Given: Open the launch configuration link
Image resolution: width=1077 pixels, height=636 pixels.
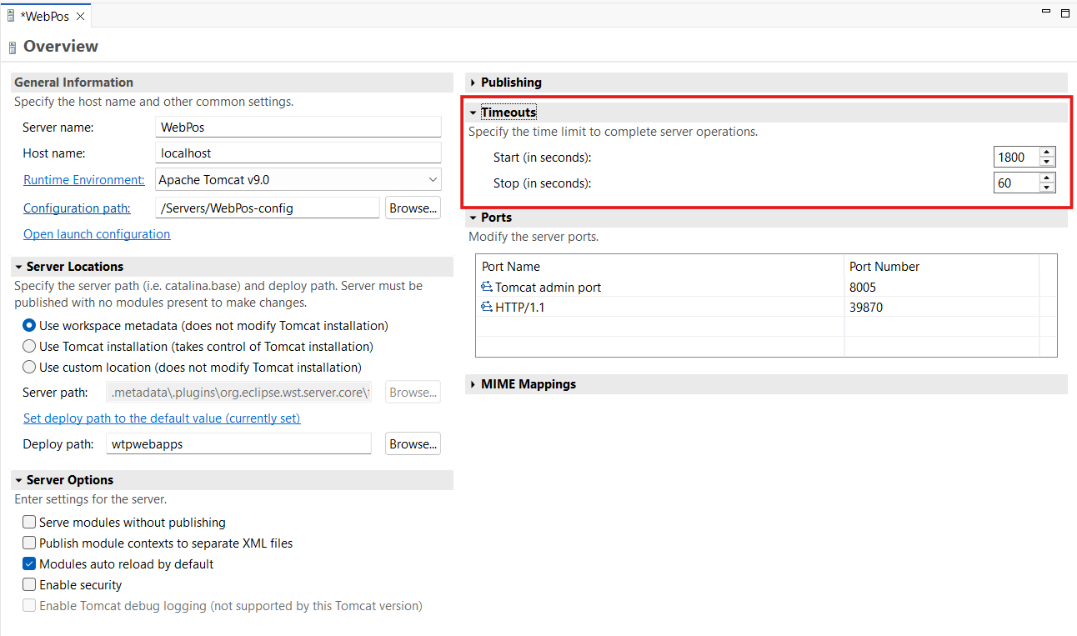Looking at the screenshot, I should pyautogui.click(x=96, y=234).
